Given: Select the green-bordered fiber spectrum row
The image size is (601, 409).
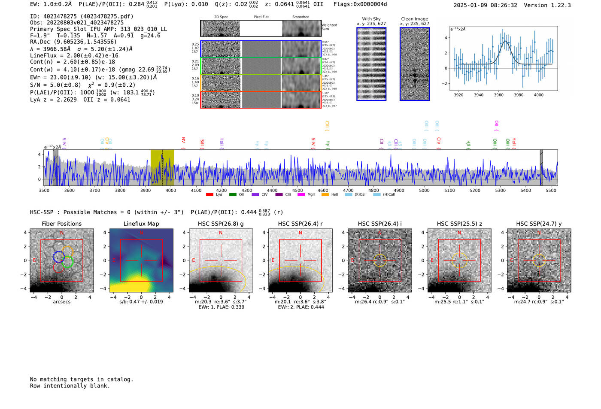Looking at the screenshot, I should pyautogui.click(x=261, y=66).
